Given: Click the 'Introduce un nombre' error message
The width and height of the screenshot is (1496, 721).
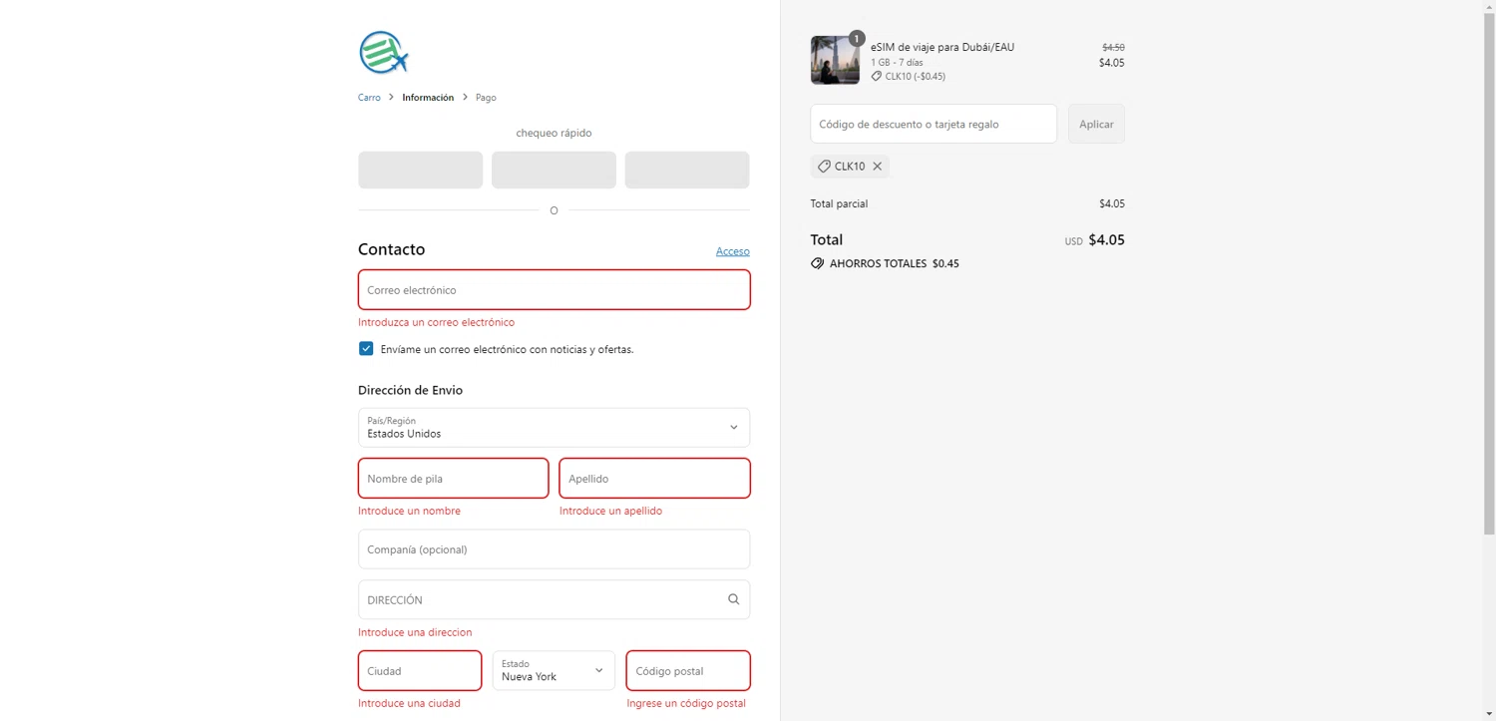Looking at the screenshot, I should (410, 511).
